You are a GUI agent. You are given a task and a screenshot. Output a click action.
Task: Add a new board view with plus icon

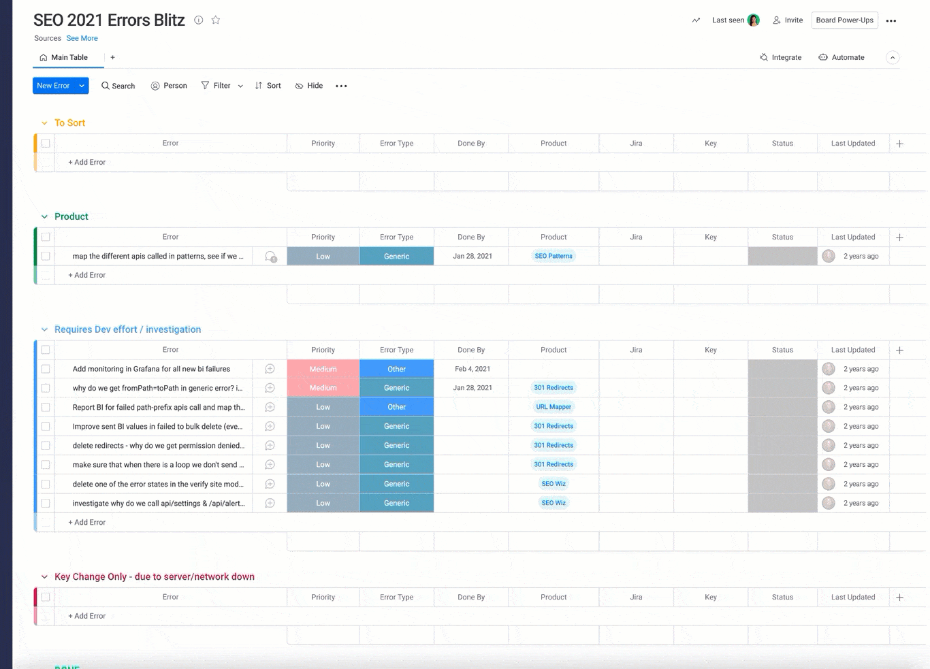(x=113, y=57)
